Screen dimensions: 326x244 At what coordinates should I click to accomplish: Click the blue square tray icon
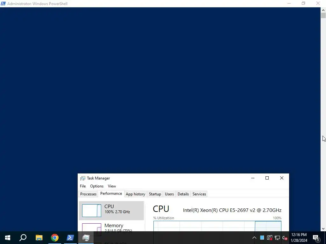[262, 238]
